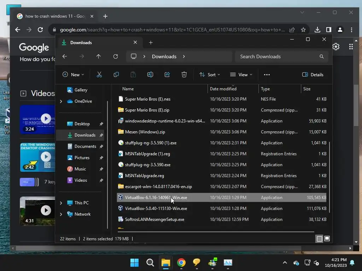Open Windows Start menu
362x271 pixels.
click(x=134, y=263)
